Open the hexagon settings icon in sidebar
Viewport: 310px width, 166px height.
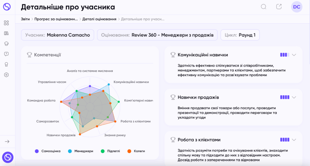point(6,75)
